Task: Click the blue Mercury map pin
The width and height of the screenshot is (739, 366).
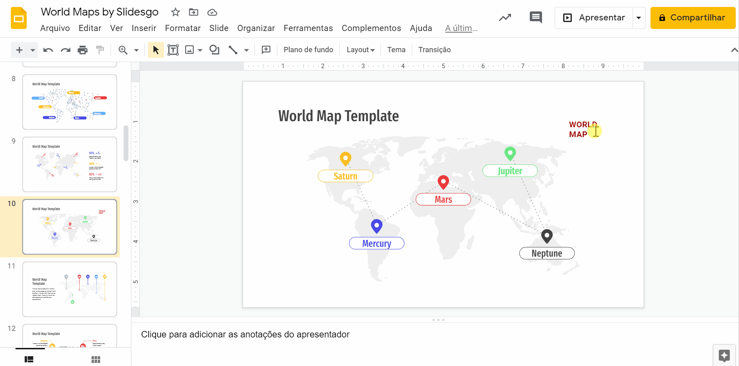Action: point(376,226)
